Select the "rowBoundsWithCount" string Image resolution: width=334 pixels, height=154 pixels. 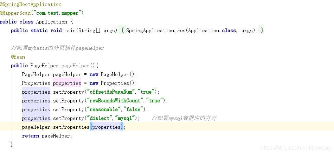click(115, 101)
